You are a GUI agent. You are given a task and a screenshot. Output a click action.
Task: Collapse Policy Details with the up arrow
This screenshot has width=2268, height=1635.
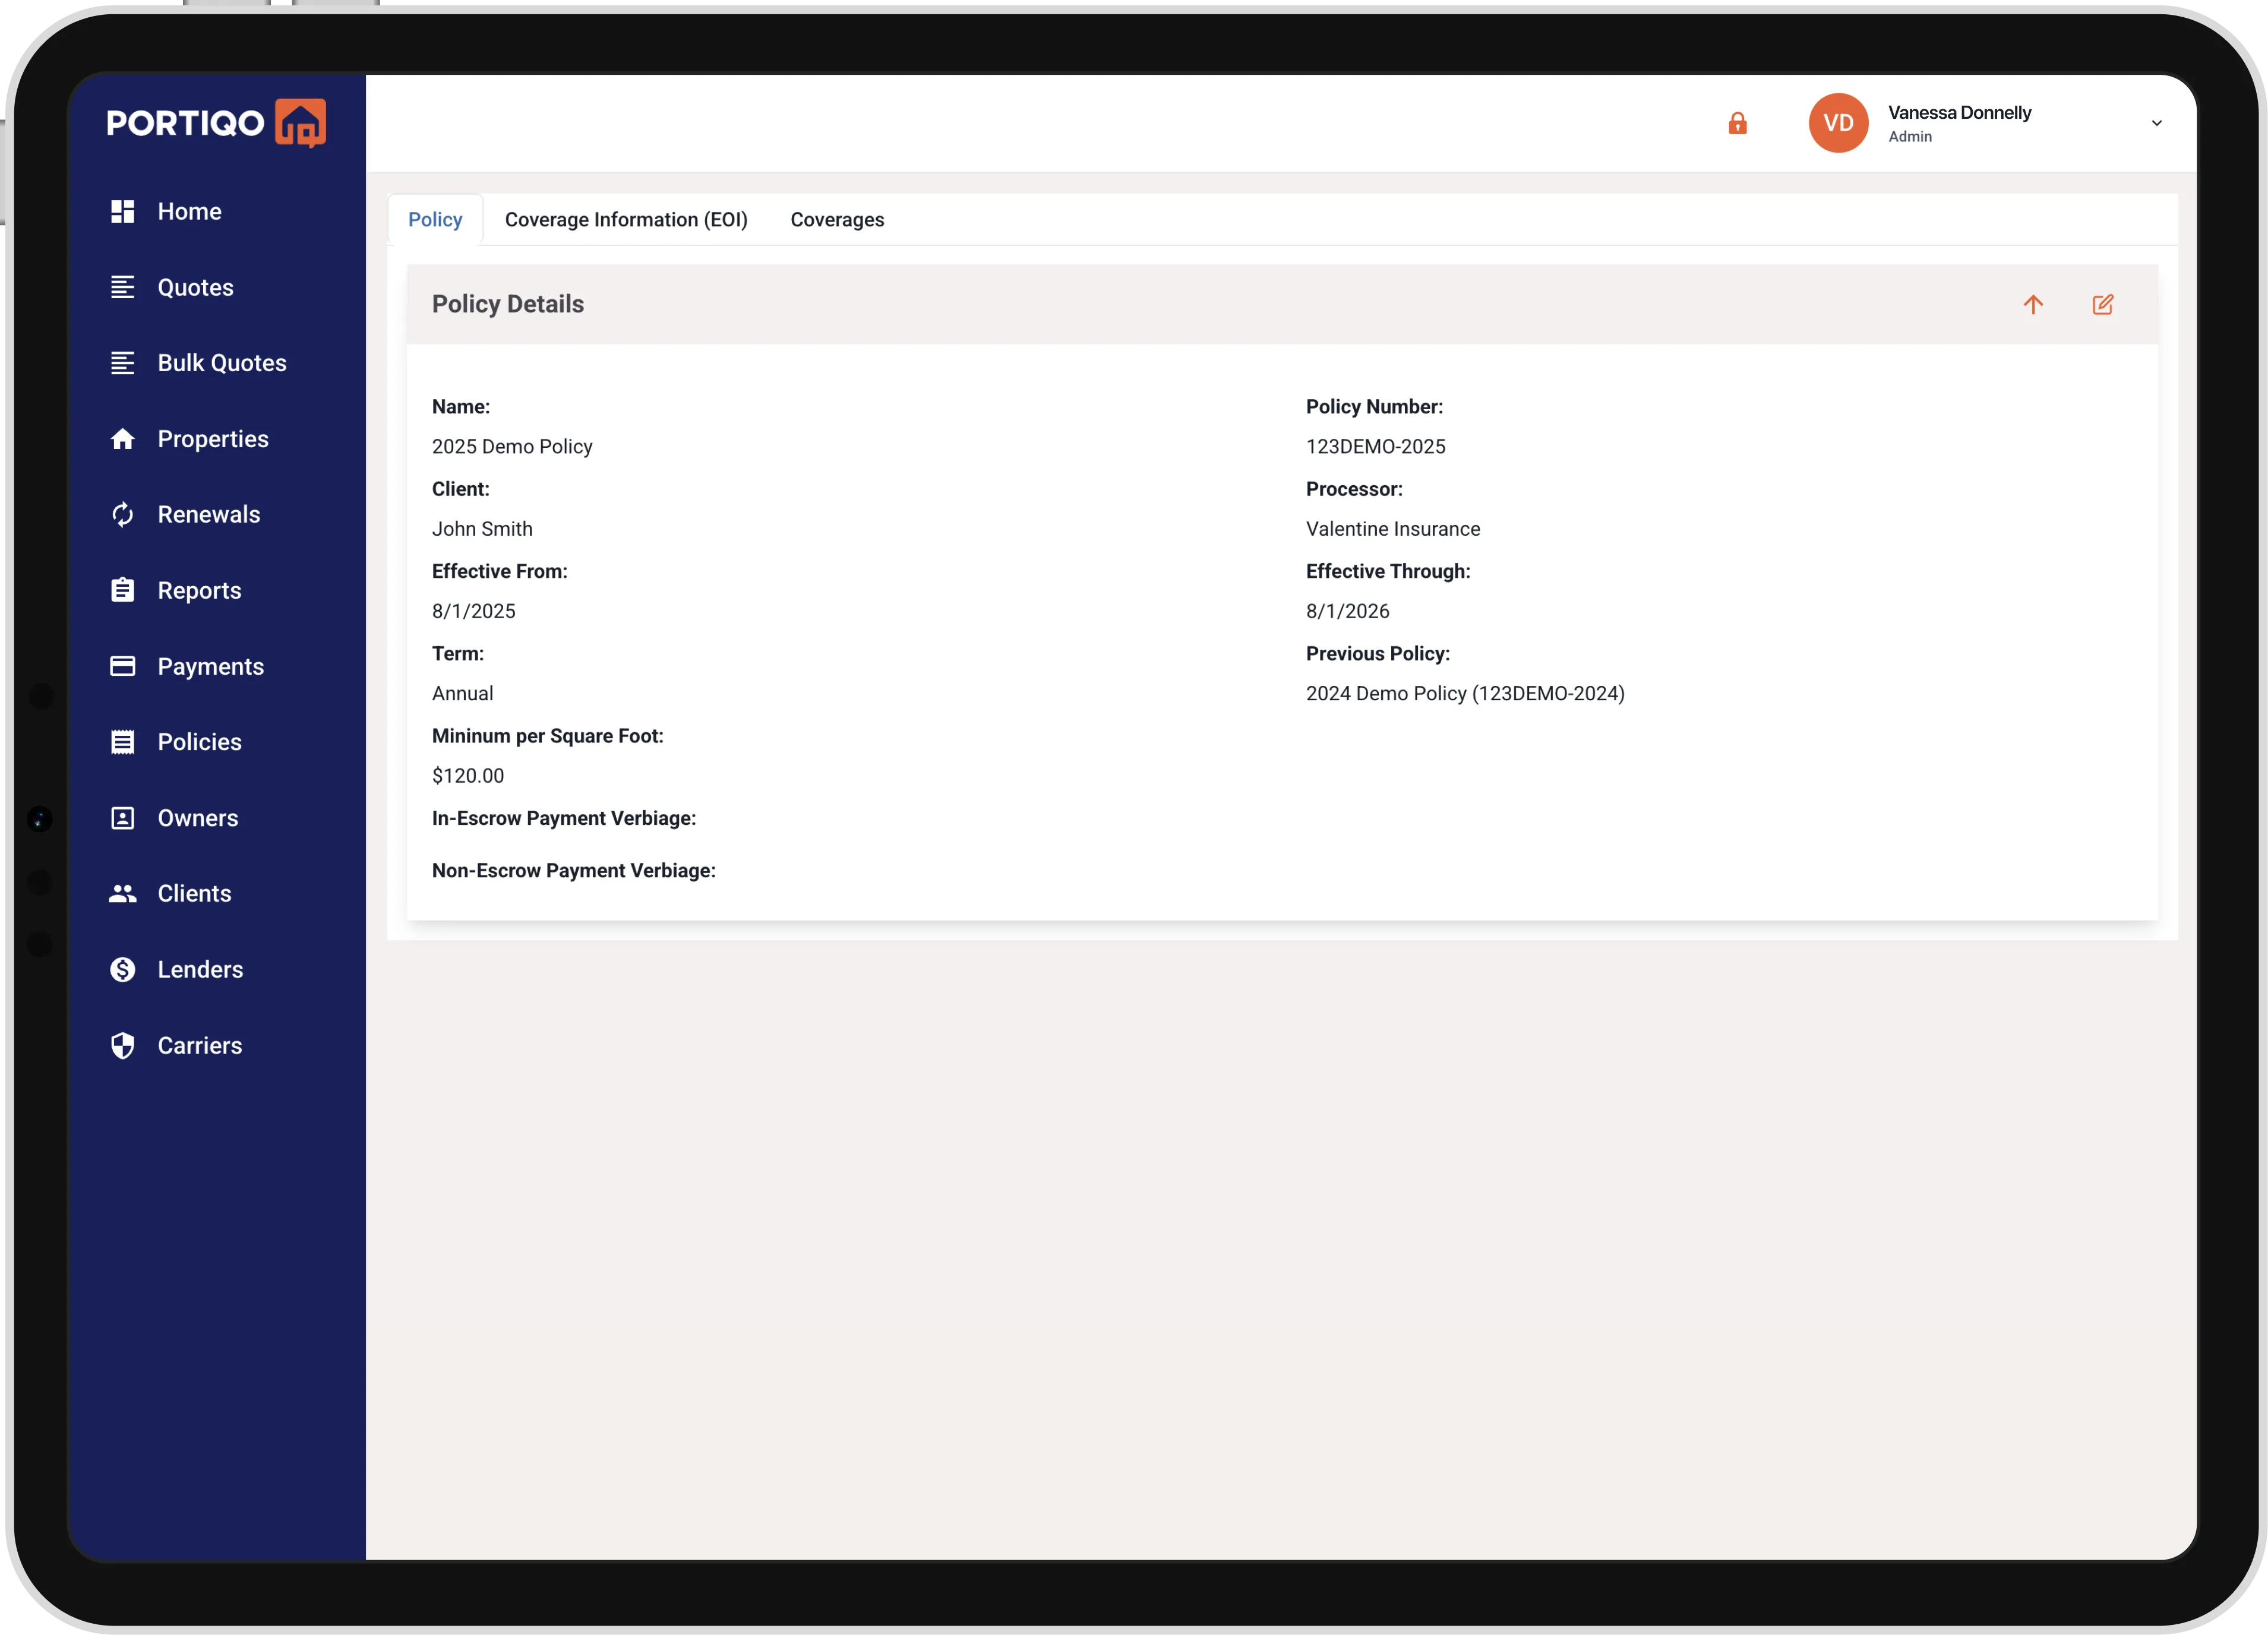click(2033, 304)
